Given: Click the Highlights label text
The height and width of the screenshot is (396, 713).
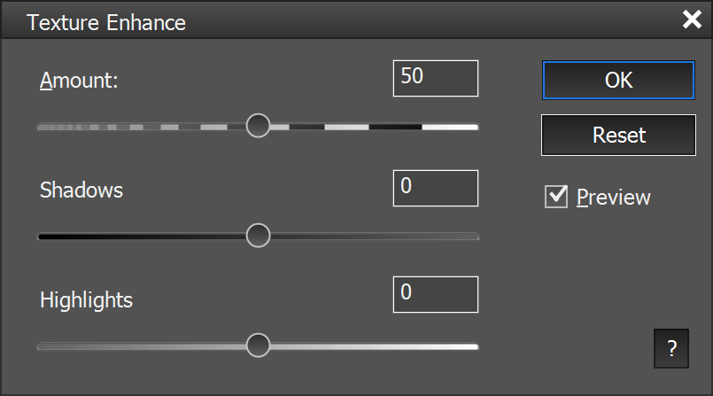Looking at the screenshot, I should [x=86, y=300].
